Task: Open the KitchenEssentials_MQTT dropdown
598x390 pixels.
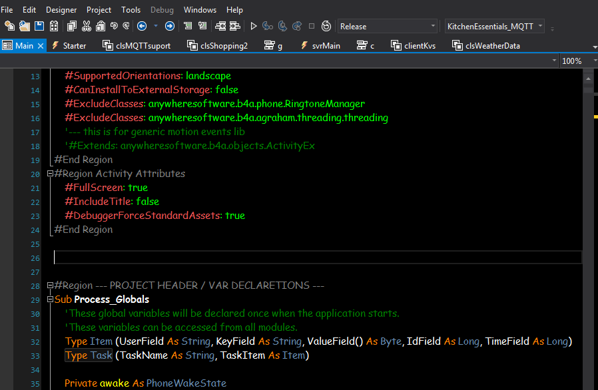Action: 495,27
